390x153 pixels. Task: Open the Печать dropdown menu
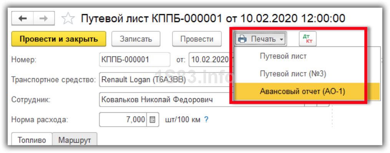[261, 39]
